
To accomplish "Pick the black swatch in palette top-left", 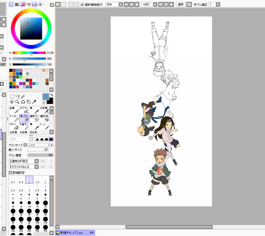I will [11, 70].
